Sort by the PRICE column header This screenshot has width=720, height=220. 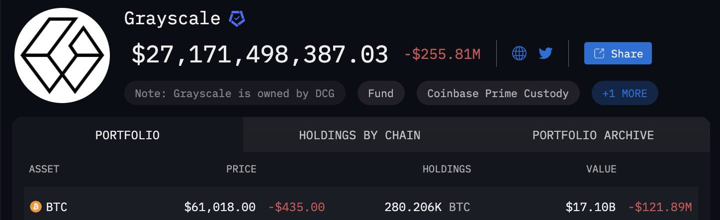(x=241, y=169)
